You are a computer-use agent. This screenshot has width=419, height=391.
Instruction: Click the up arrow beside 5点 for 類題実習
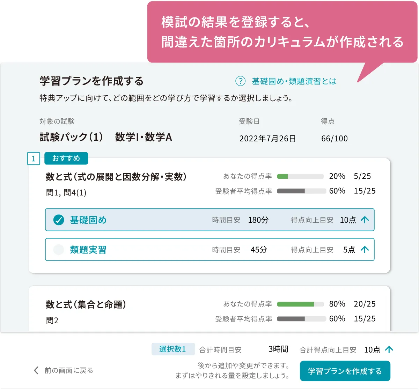[x=365, y=250]
